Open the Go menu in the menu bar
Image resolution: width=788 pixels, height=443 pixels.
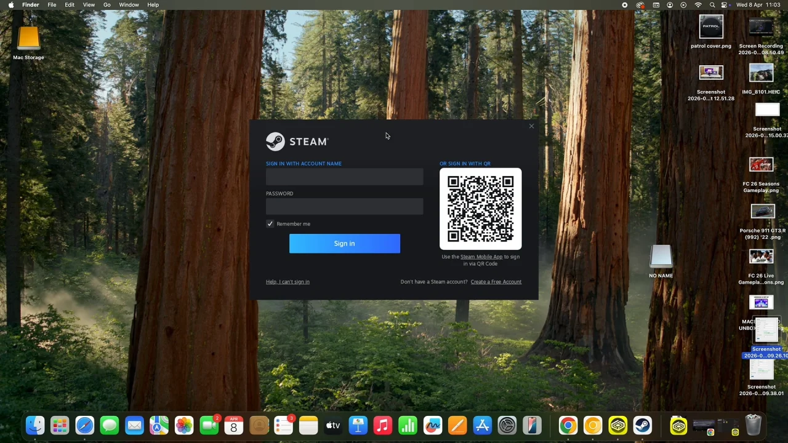pyautogui.click(x=107, y=5)
